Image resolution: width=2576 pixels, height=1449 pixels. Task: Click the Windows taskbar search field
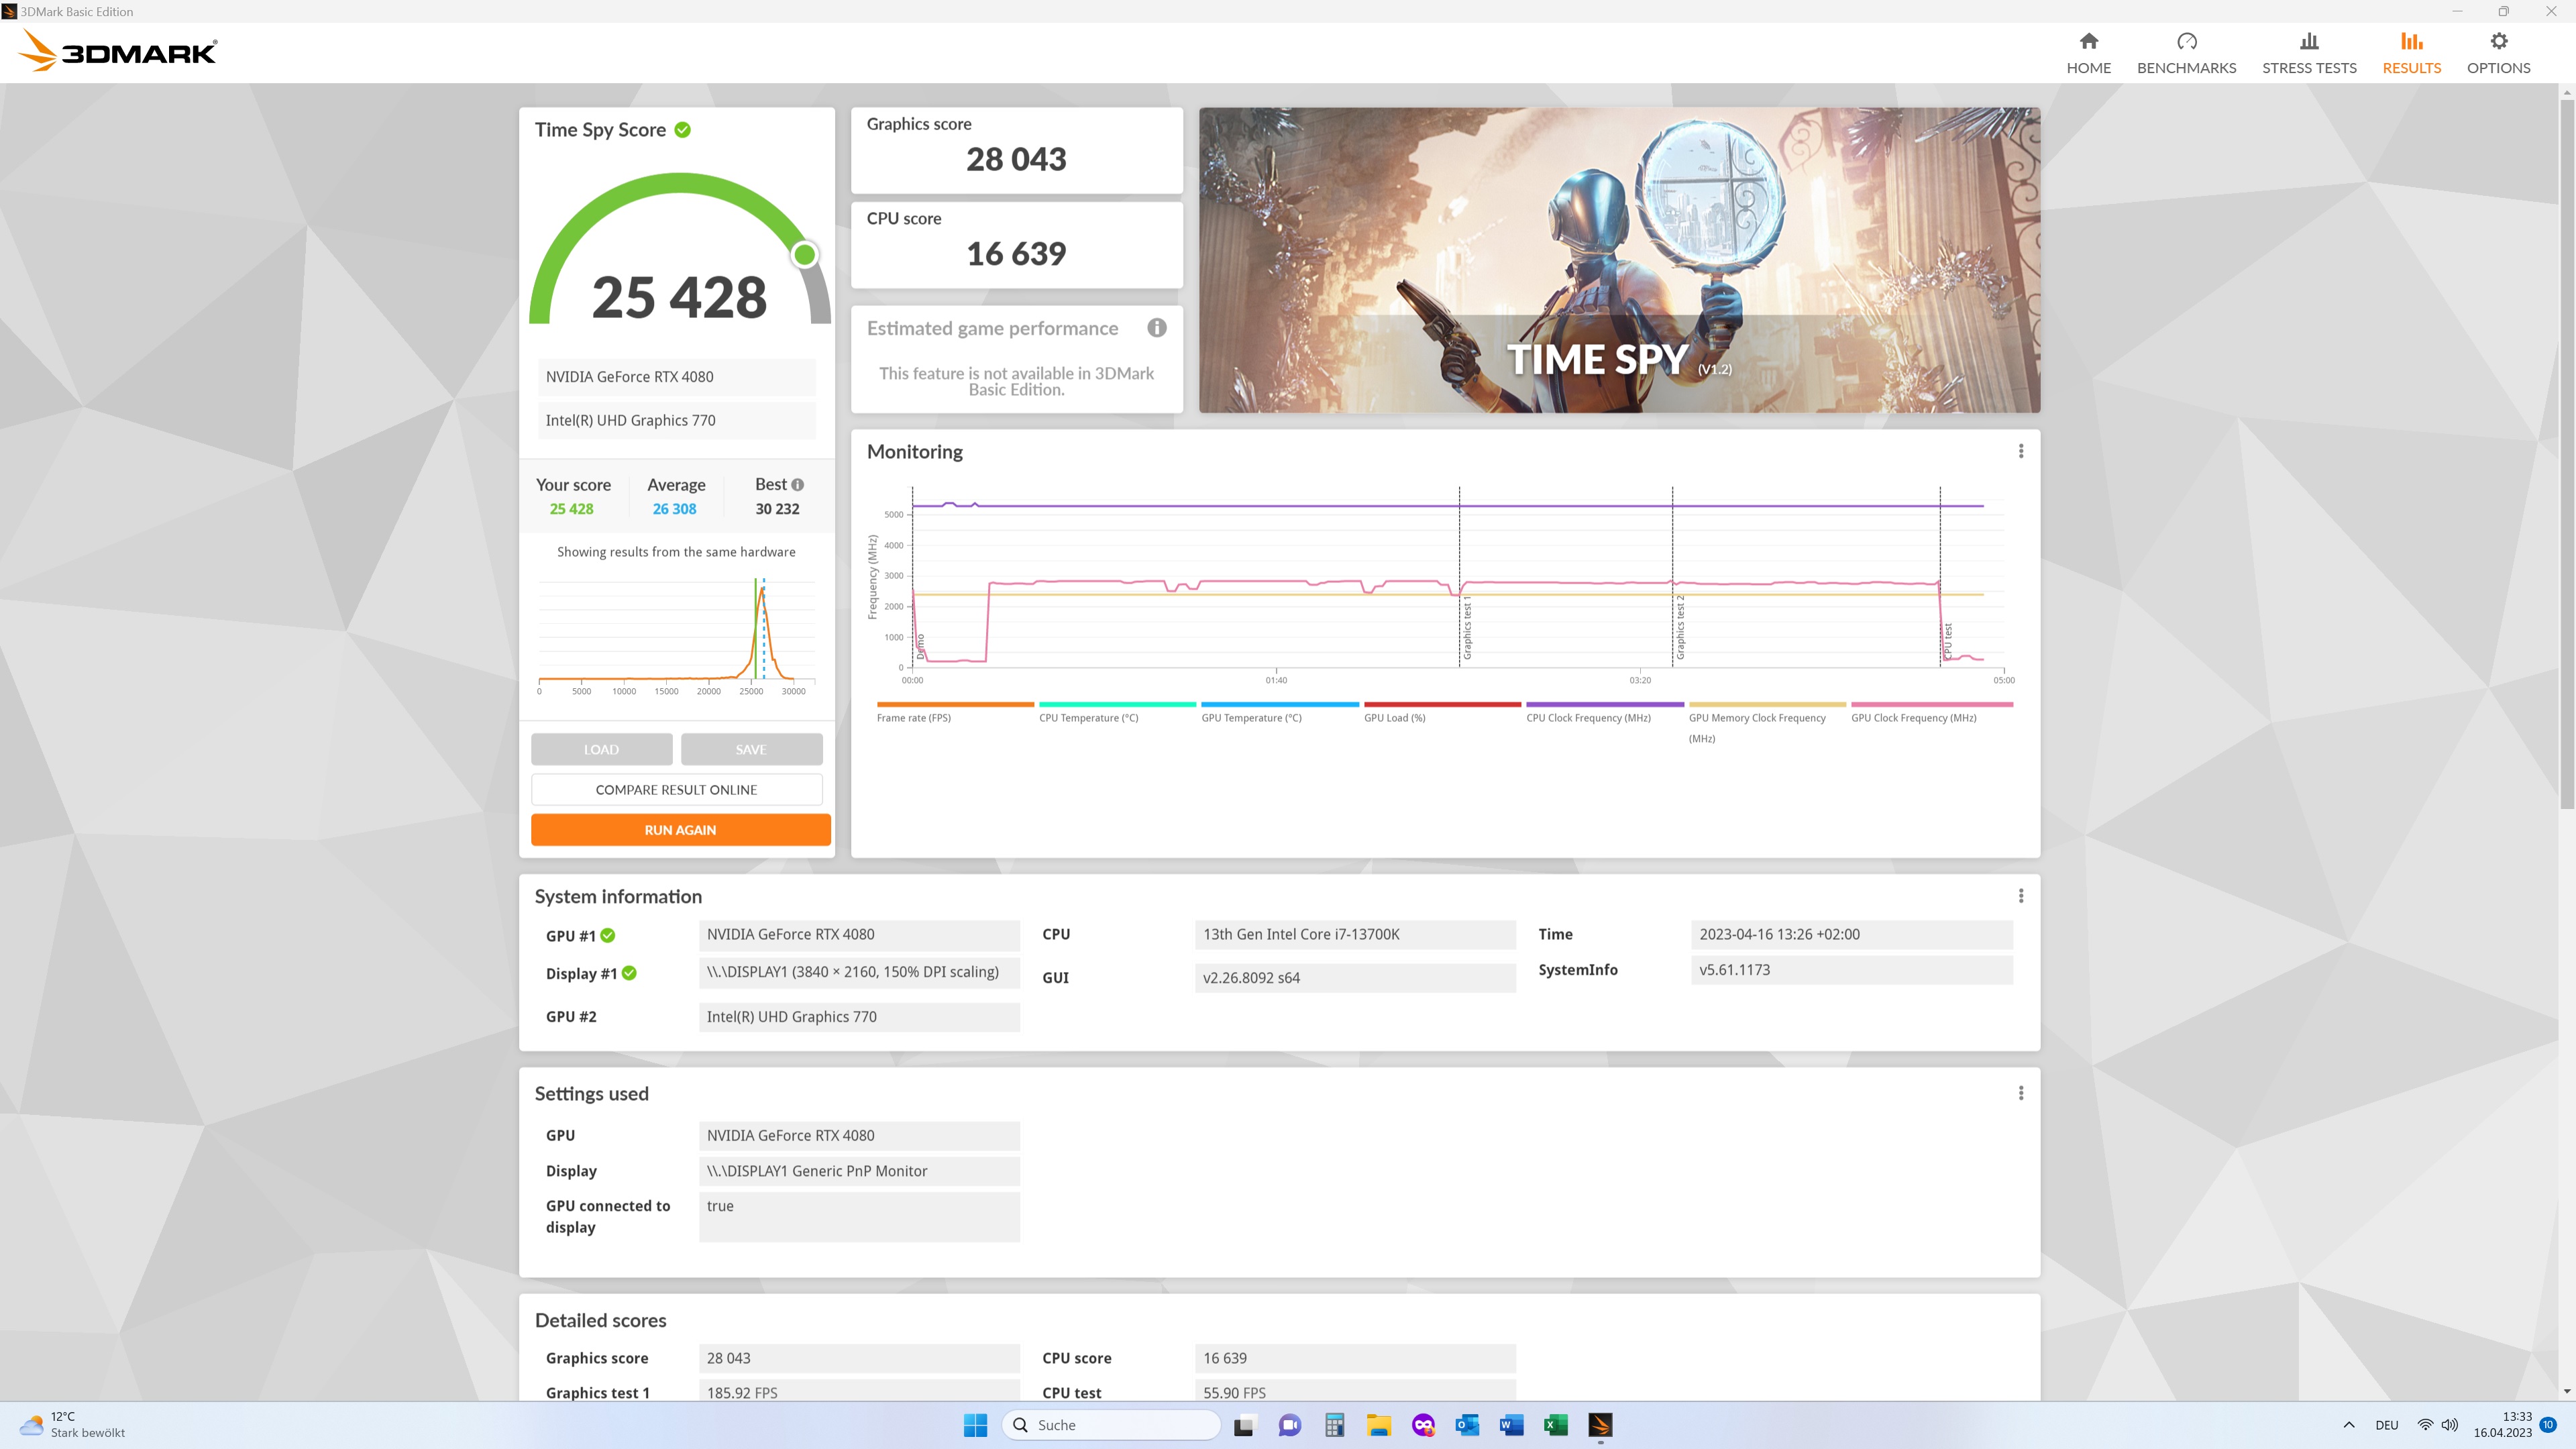[x=1112, y=1425]
